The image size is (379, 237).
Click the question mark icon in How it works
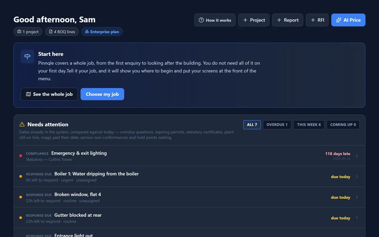(x=201, y=20)
